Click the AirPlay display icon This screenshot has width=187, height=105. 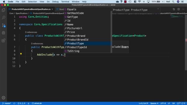(x=148, y=1)
